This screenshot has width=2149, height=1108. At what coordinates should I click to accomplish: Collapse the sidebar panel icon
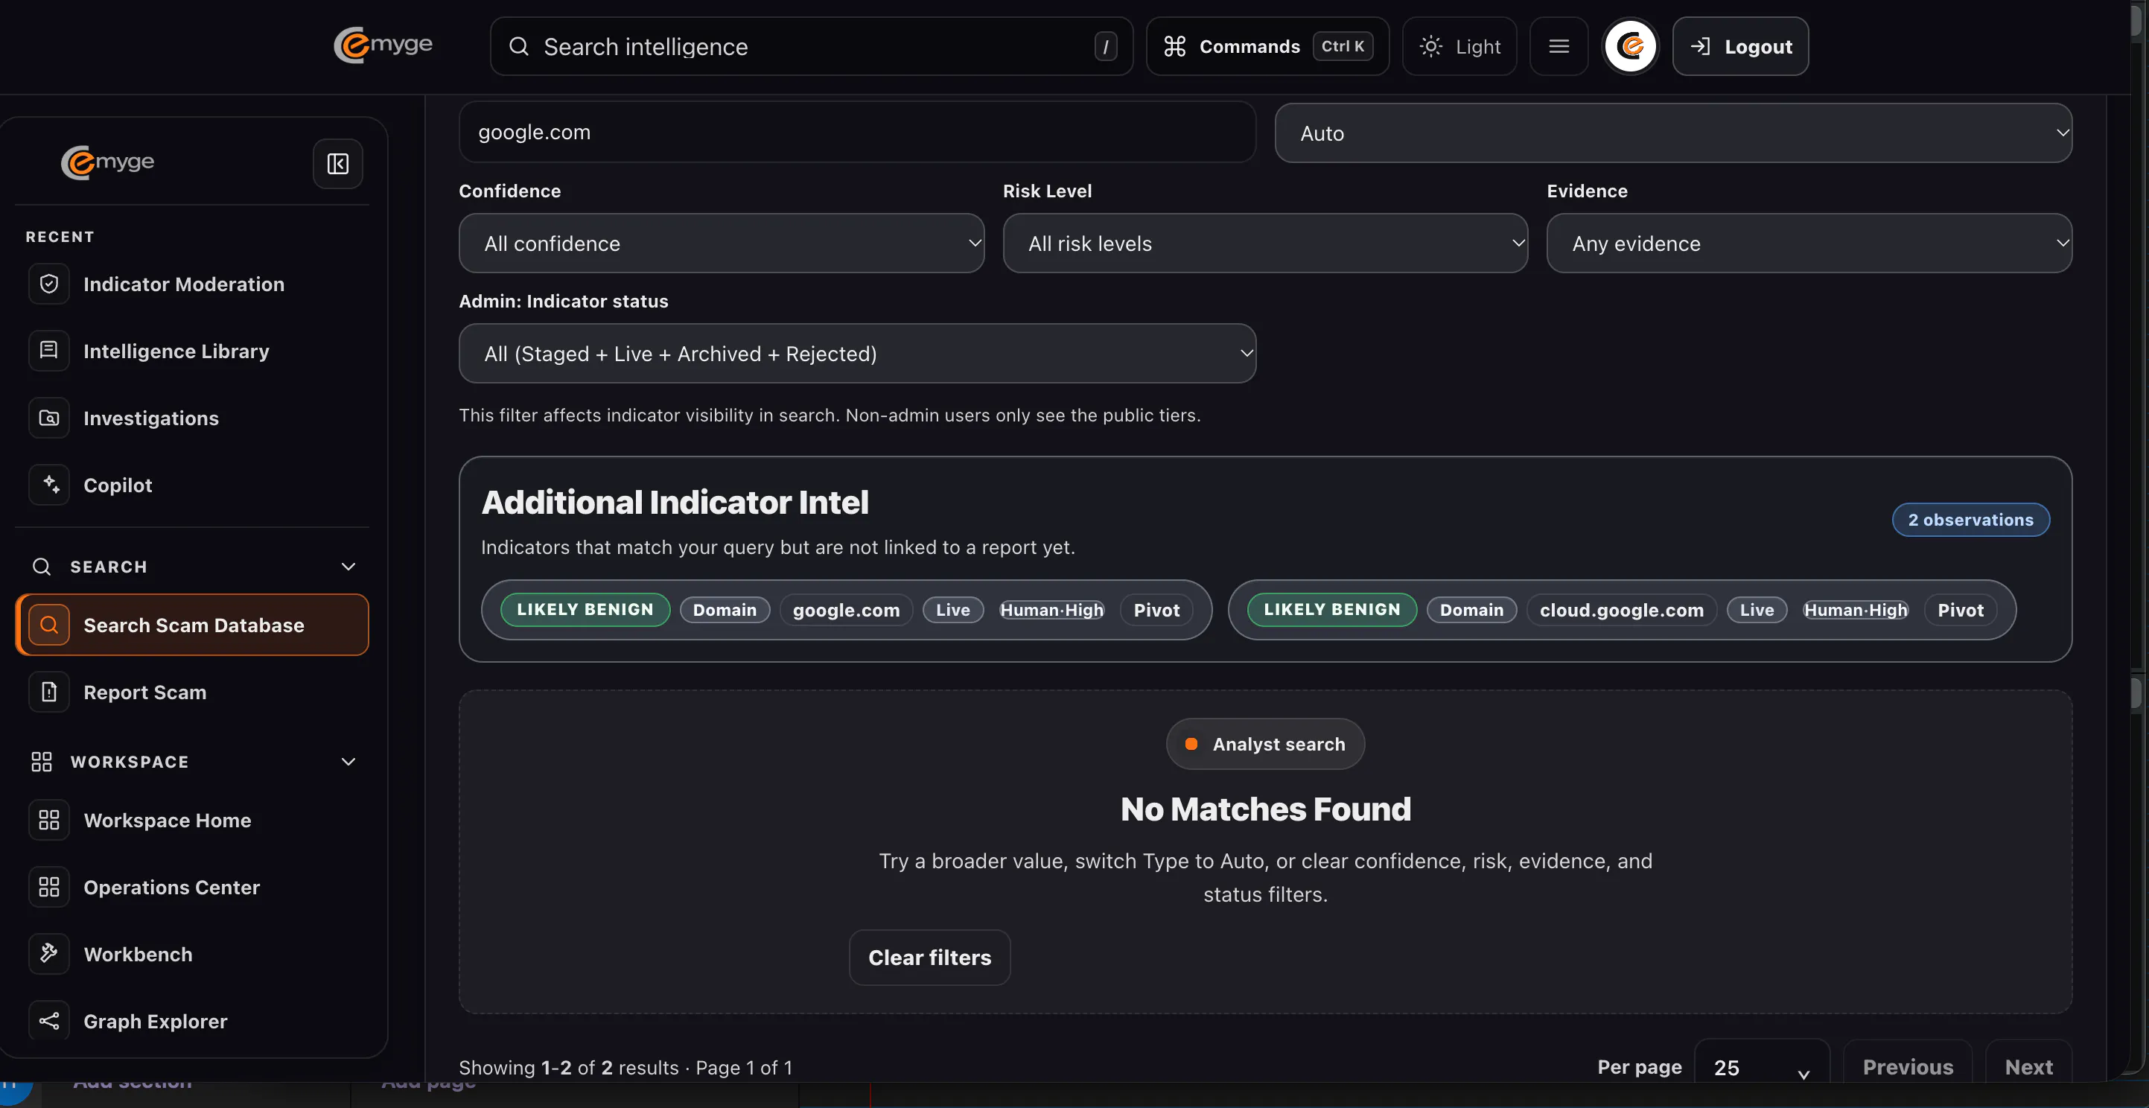[338, 164]
